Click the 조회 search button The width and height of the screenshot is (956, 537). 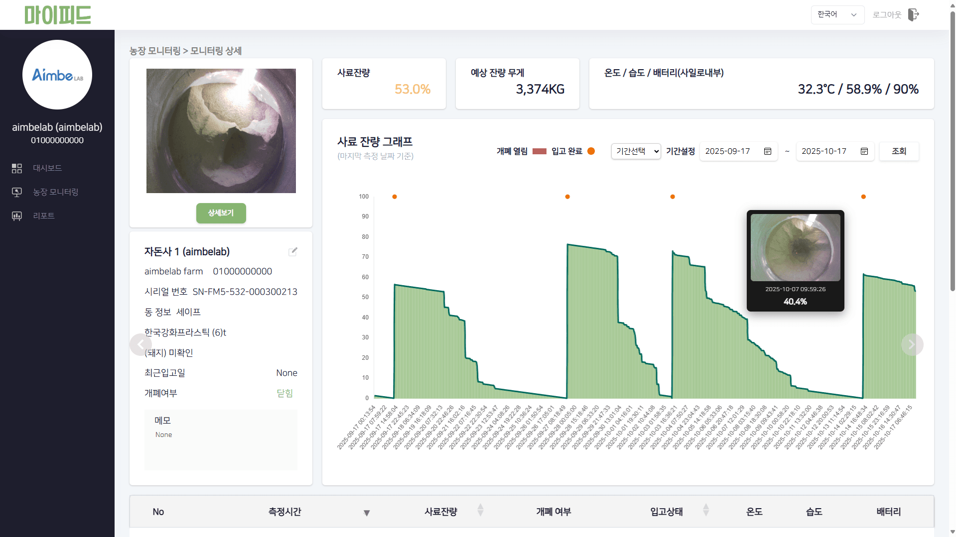(899, 151)
